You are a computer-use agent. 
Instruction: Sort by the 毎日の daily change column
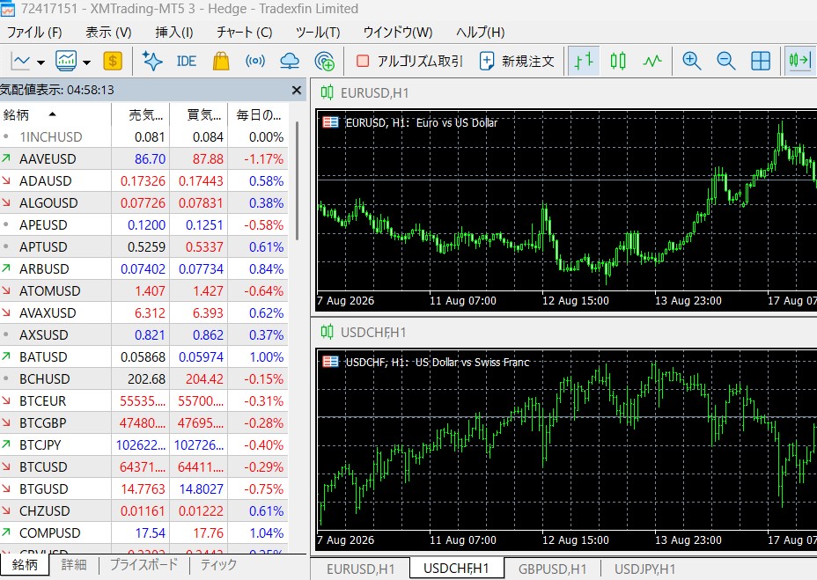(259, 114)
